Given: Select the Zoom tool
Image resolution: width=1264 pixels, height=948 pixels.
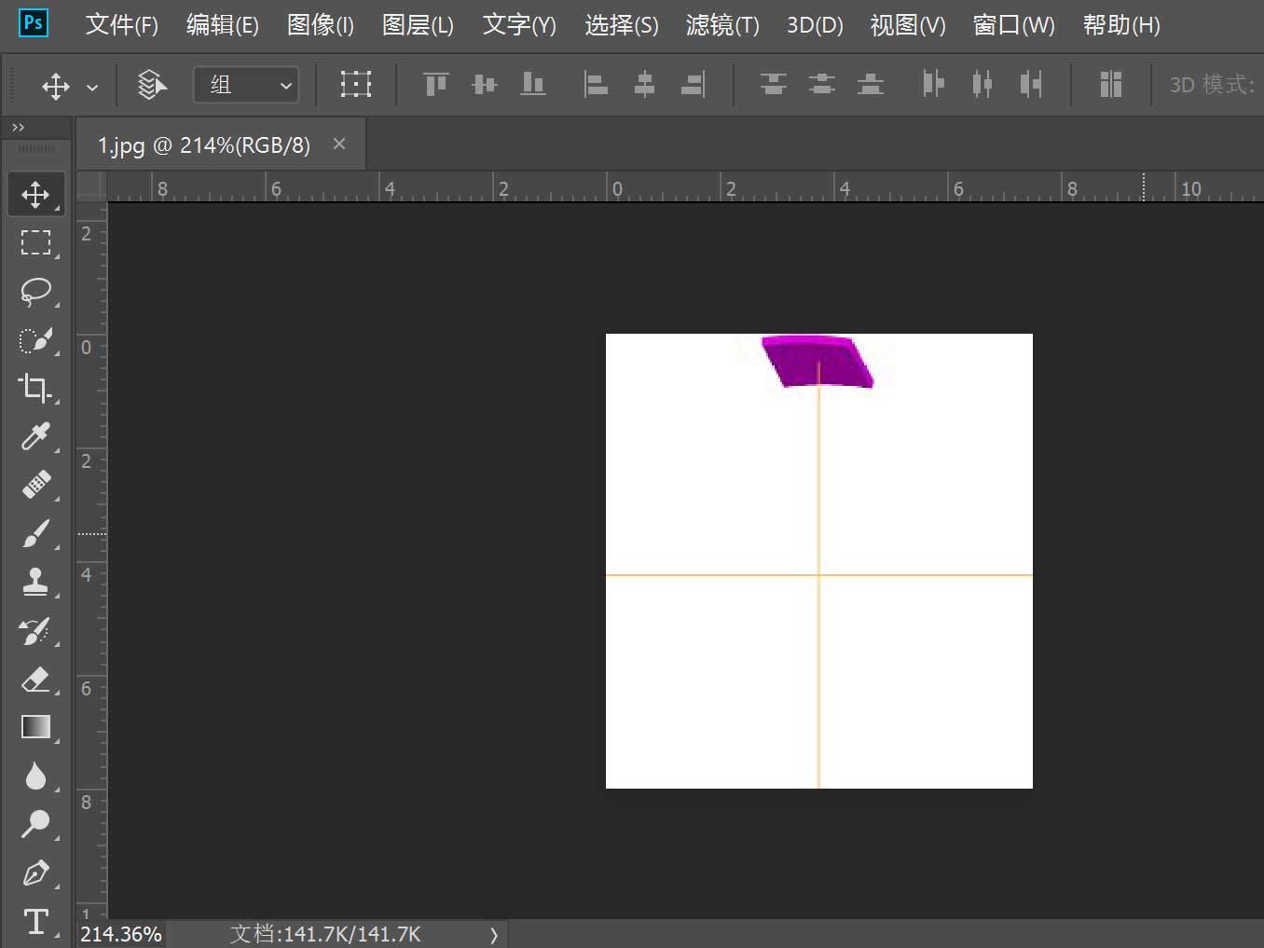Looking at the screenshot, I should [x=35, y=824].
